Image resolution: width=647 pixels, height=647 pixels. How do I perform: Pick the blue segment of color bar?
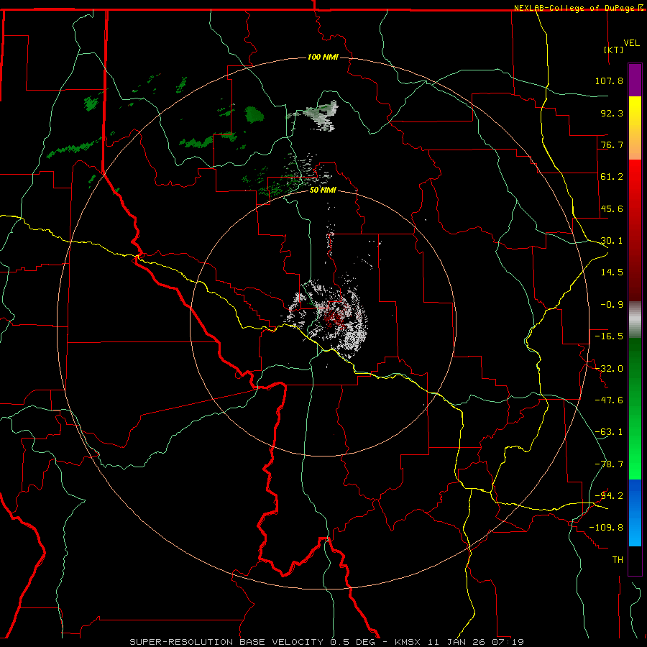635,513
